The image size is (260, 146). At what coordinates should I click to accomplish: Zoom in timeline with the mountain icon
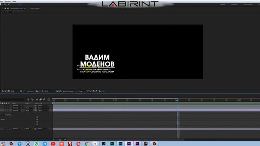pyautogui.click(x=65, y=140)
